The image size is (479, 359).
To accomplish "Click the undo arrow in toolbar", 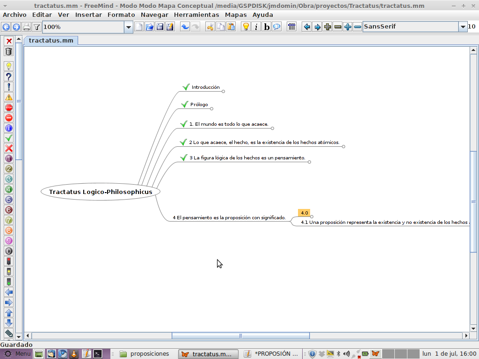I will pyautogui.click(x=185, y=27).
